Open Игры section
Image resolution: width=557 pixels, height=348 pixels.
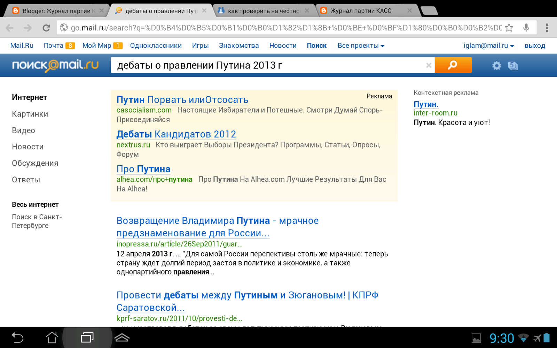click(200, 46)
